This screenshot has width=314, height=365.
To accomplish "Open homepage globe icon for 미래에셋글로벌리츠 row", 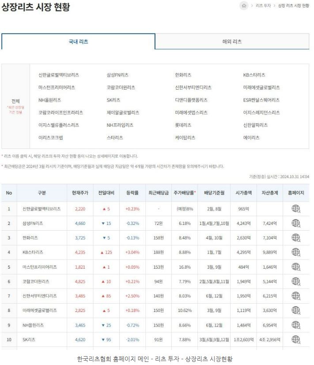I will click(296, 310).
